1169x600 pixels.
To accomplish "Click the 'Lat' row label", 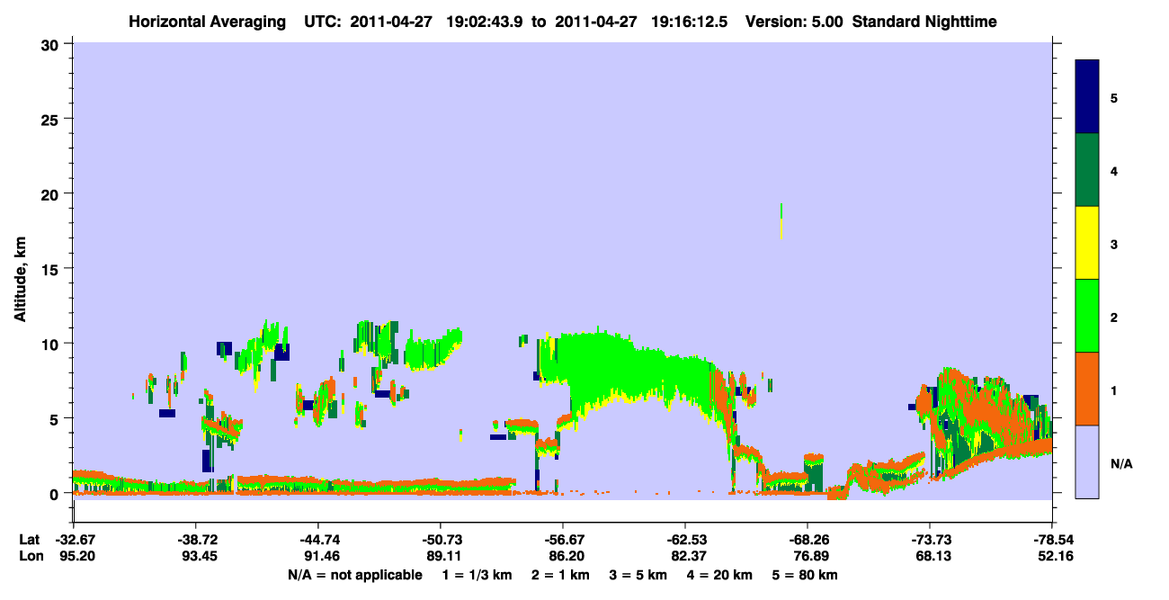I will click(x=30, y=540).
